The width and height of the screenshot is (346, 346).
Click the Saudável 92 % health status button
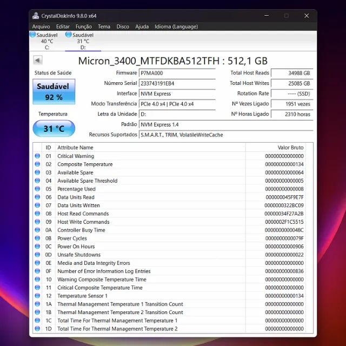[x=54, y=91]
